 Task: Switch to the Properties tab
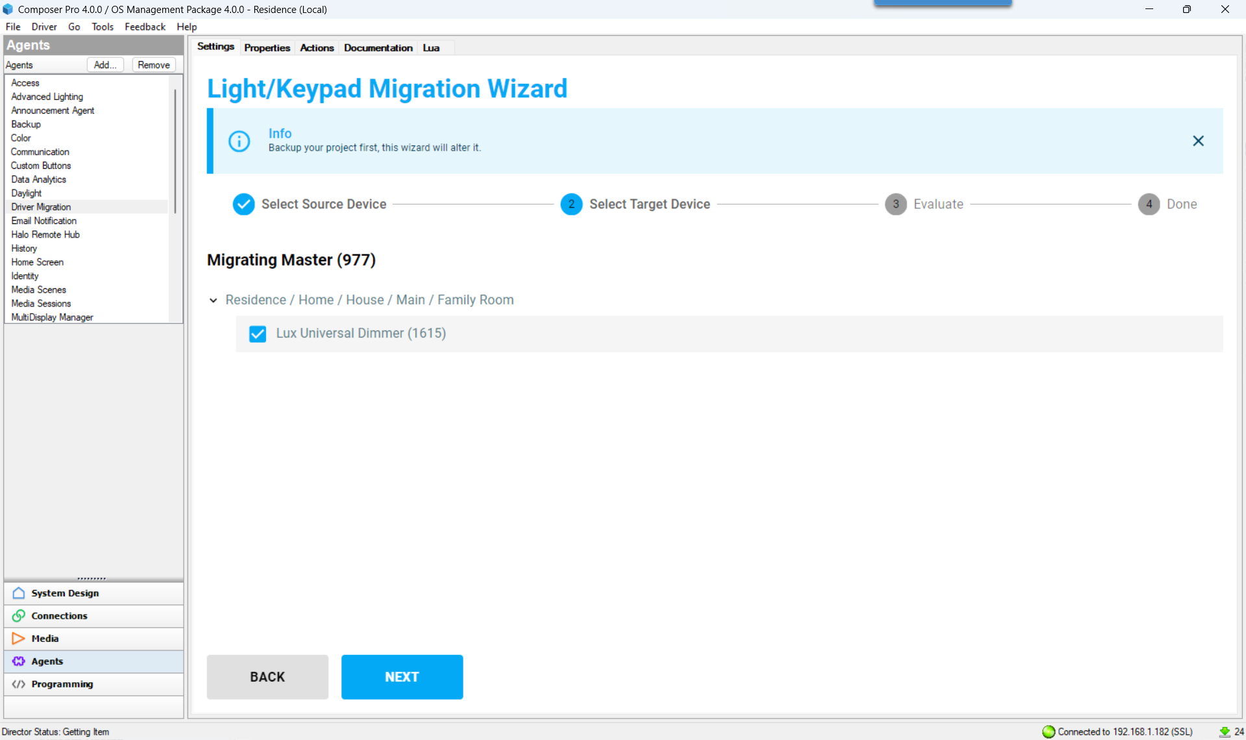point(267,48)
